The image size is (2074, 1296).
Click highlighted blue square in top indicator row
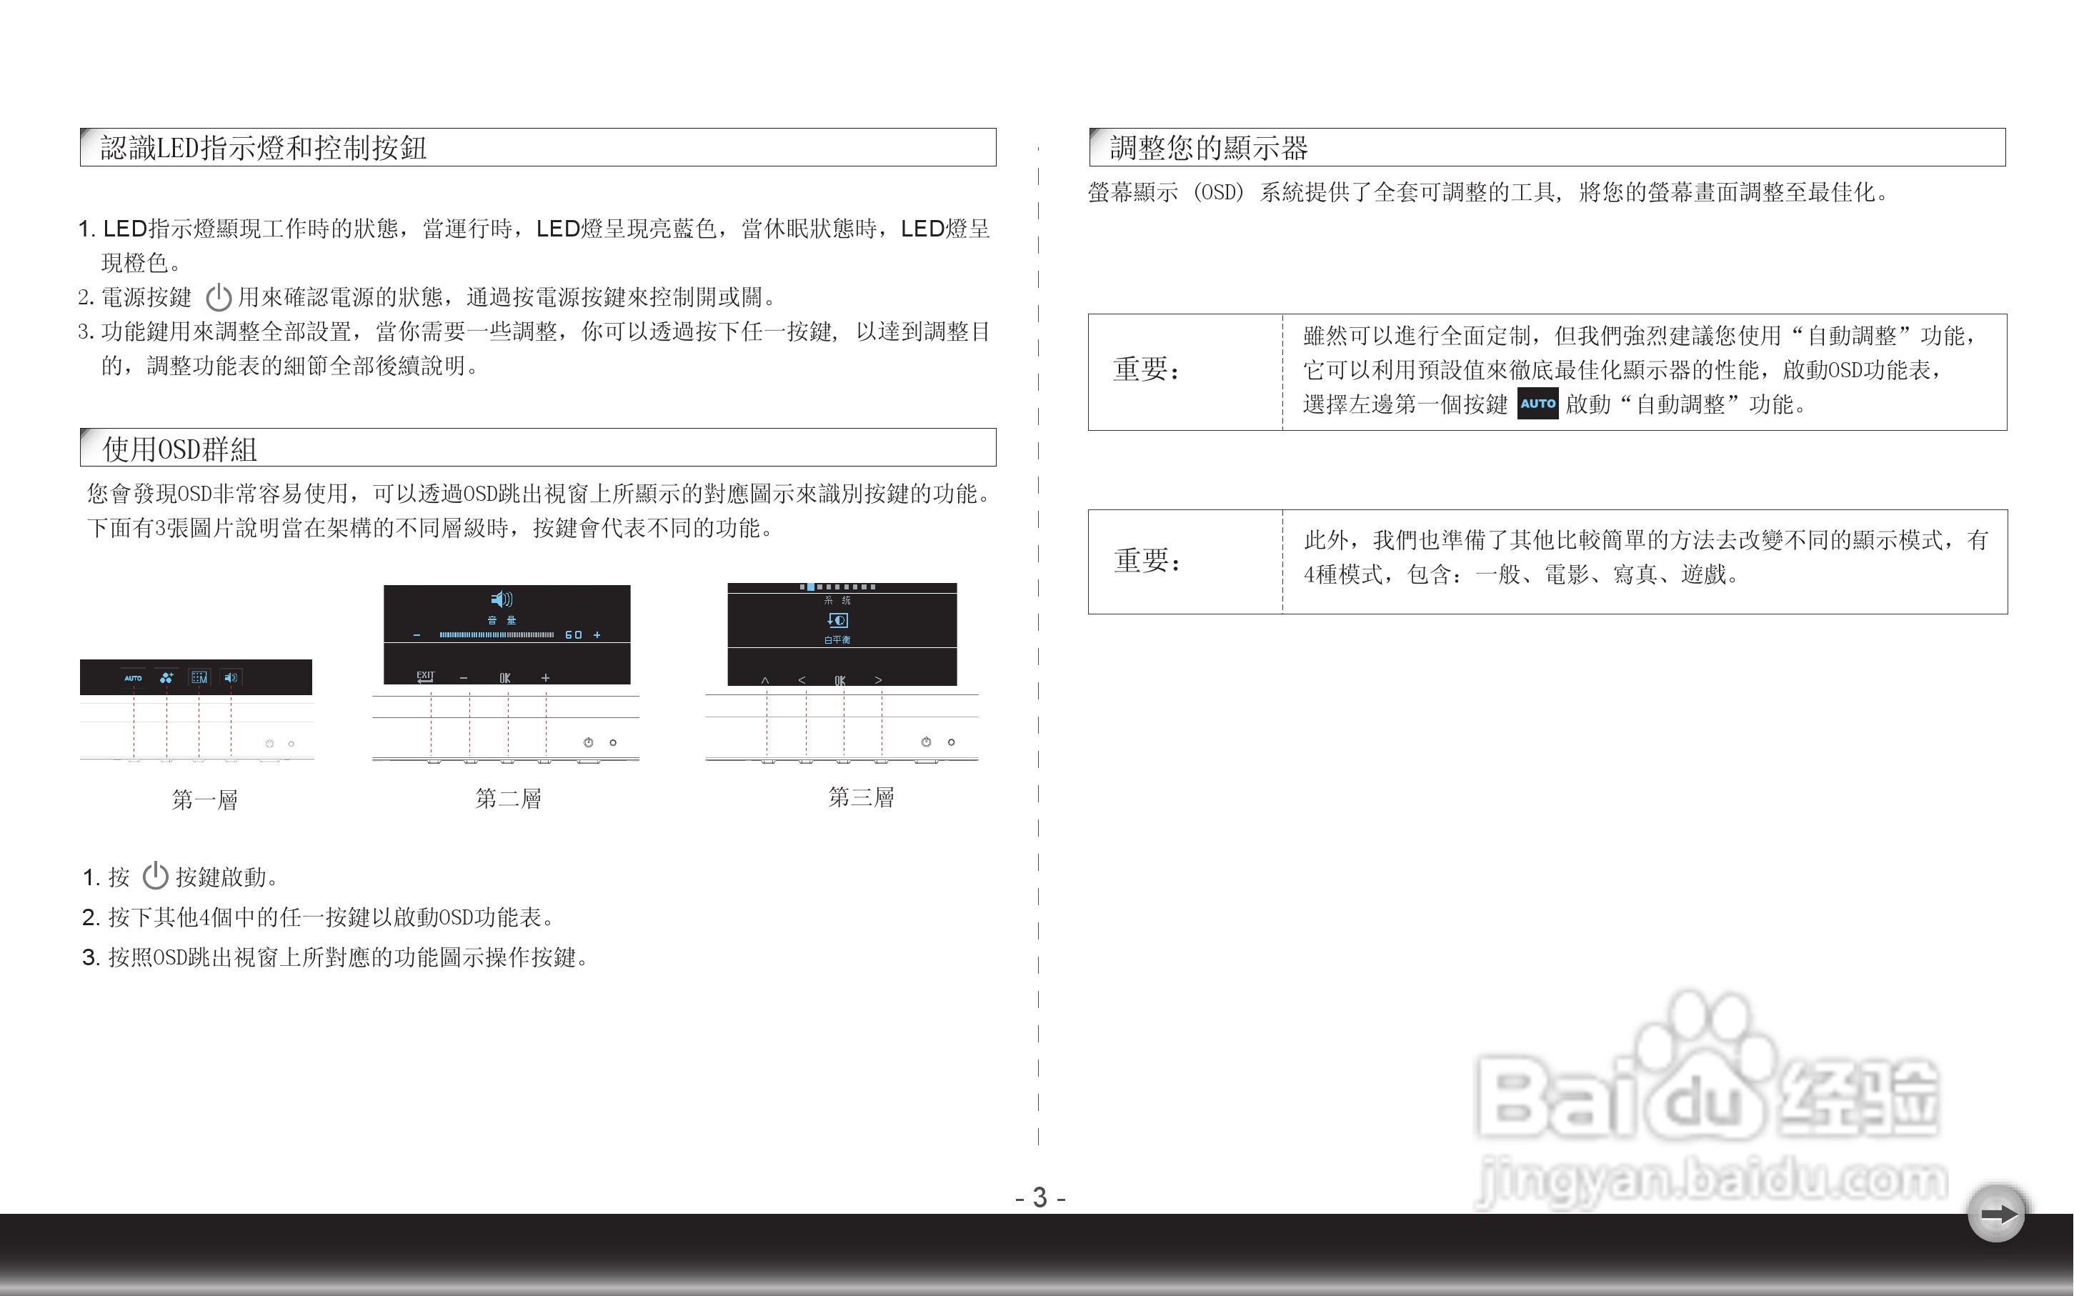coord(811,587)
